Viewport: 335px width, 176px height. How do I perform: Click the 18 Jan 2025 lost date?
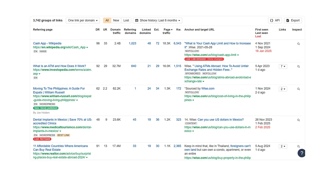263,51
